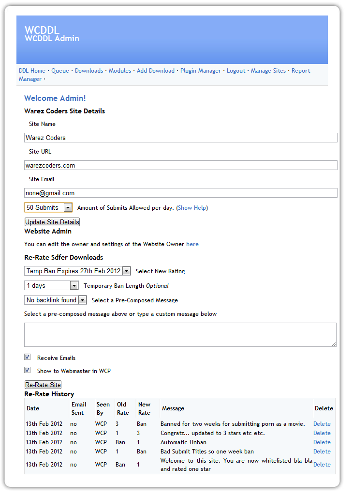Screen dimensions: 353x499
Task: Click the Add Download nav link
Action: [x=155, y=71]
